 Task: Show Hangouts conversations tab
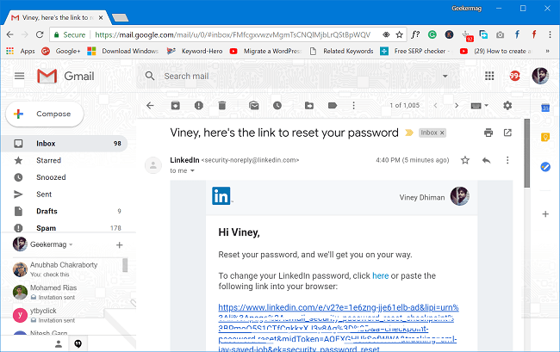click(78, 343)
